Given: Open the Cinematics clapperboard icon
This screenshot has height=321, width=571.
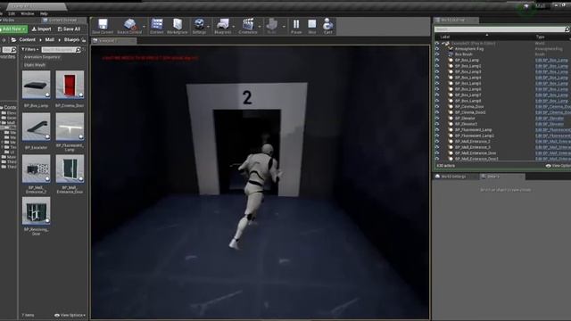Looking at the screenshot, I should tap(248, 24).
